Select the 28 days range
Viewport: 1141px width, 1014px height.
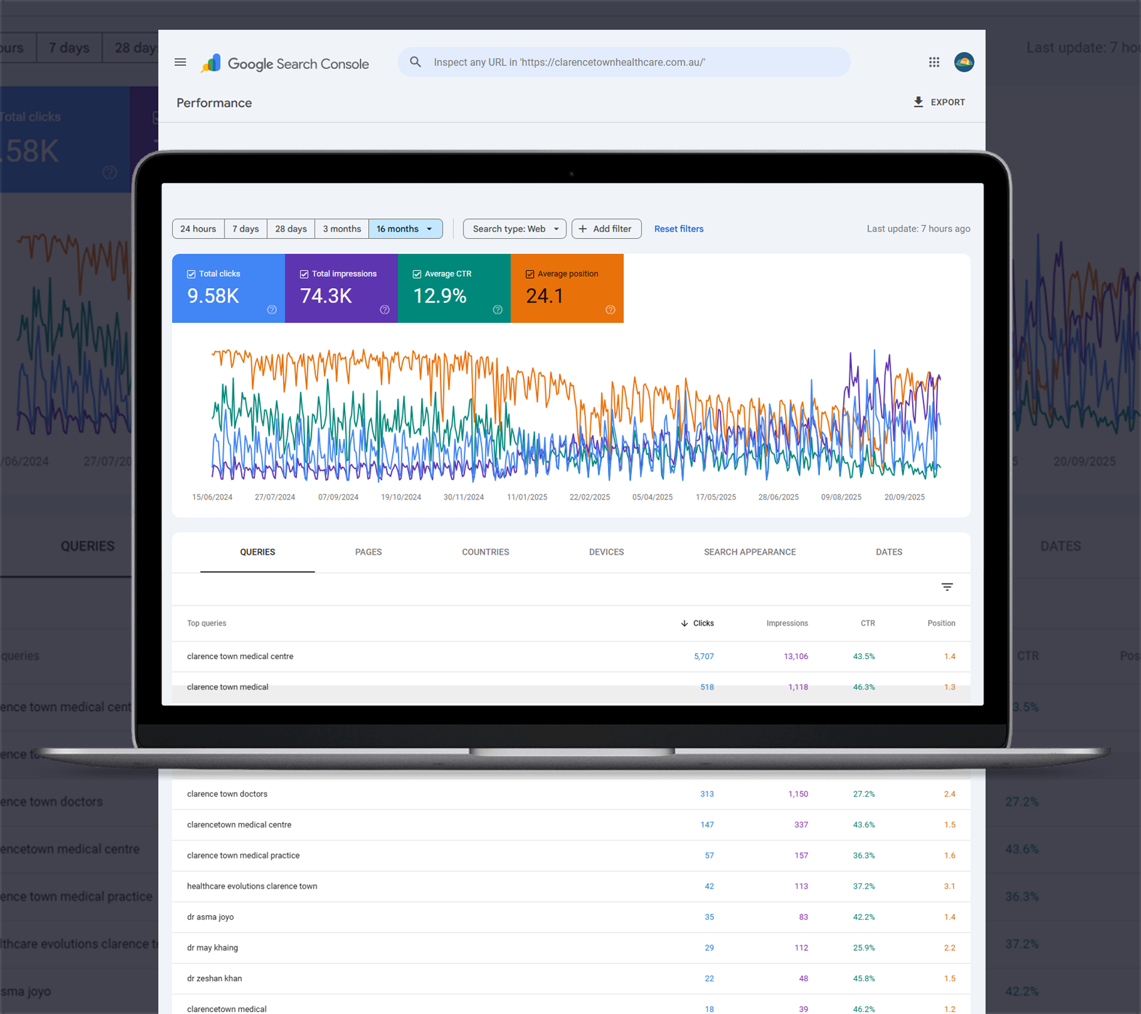click(291, 229)
